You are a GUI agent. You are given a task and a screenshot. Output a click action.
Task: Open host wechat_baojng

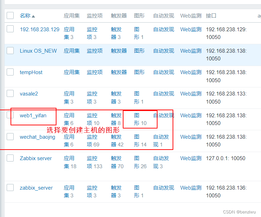point(38,137)
